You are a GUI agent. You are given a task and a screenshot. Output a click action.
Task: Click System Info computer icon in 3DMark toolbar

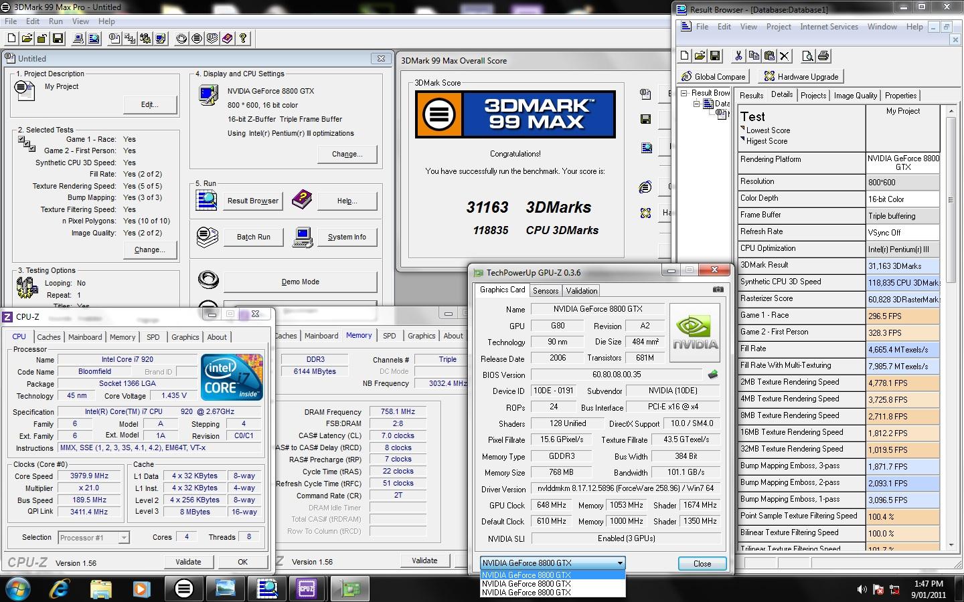79,39
